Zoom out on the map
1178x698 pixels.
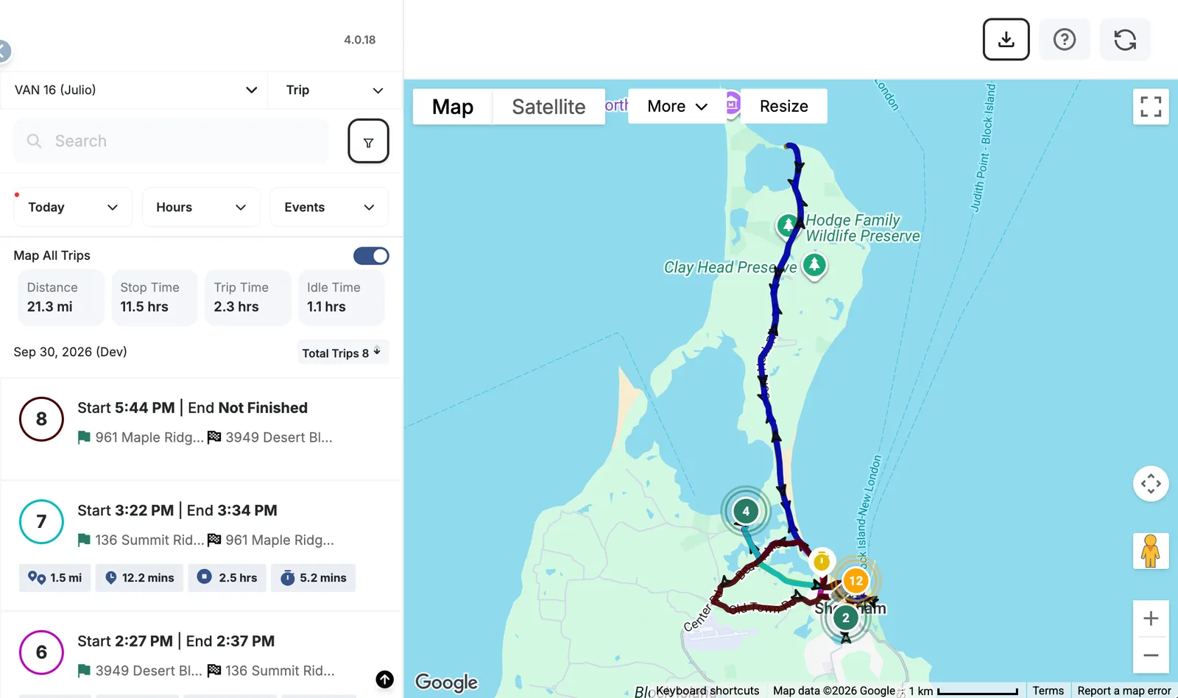point(1151,655)
